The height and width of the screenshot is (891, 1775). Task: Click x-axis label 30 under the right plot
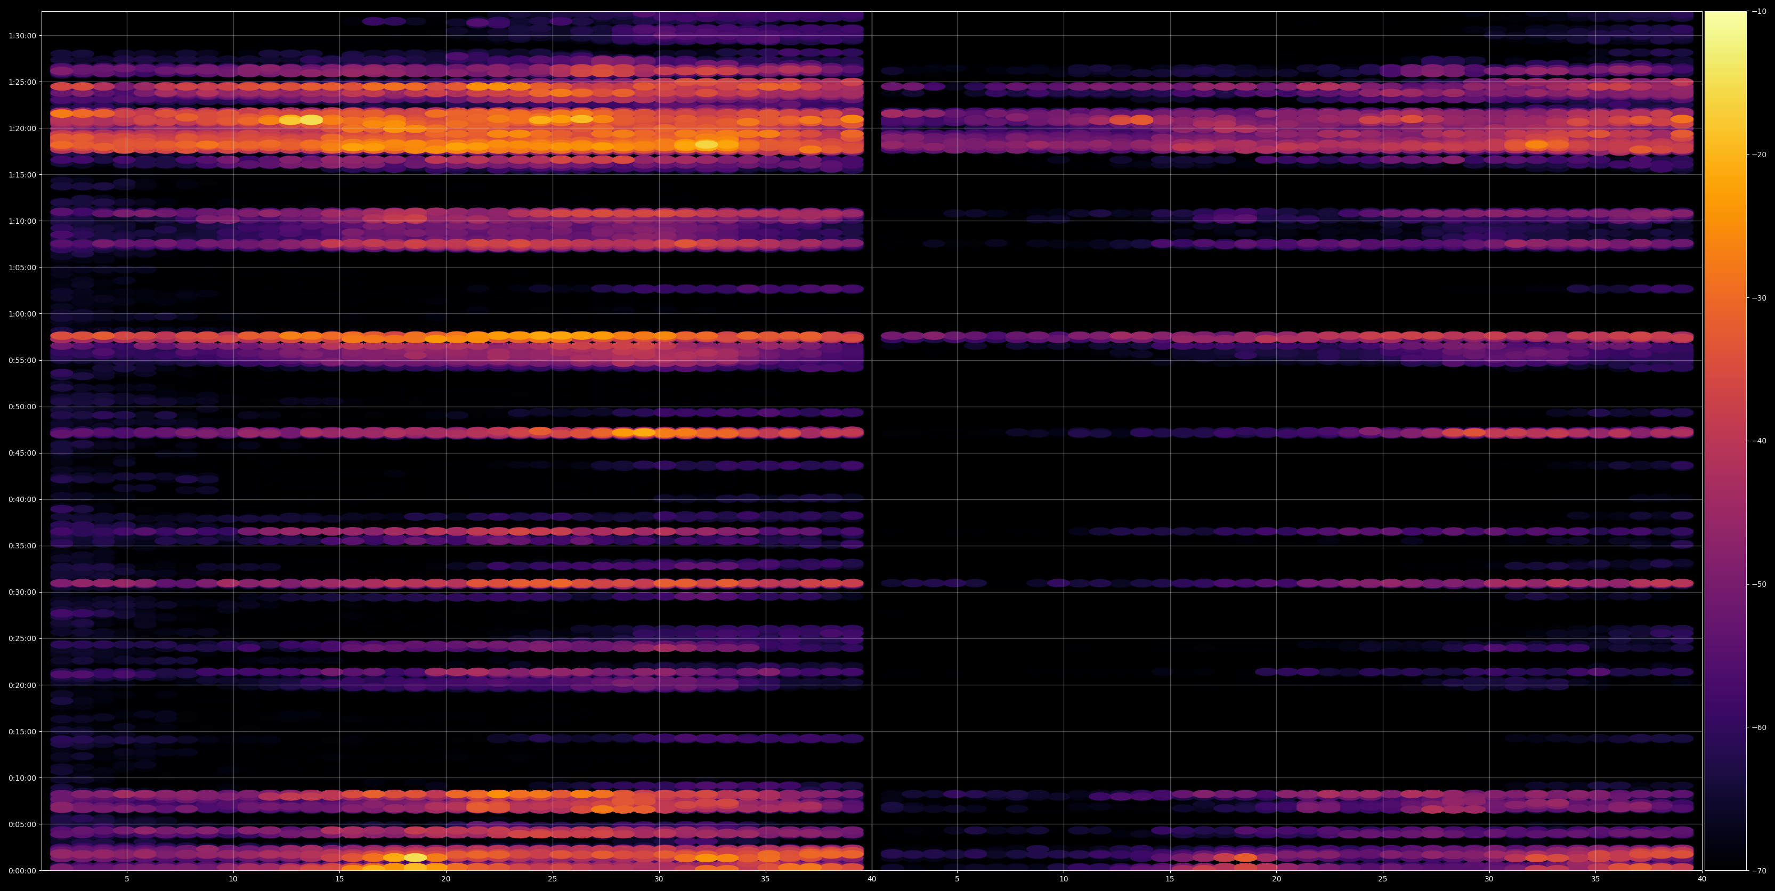(x=1489, y=879)
